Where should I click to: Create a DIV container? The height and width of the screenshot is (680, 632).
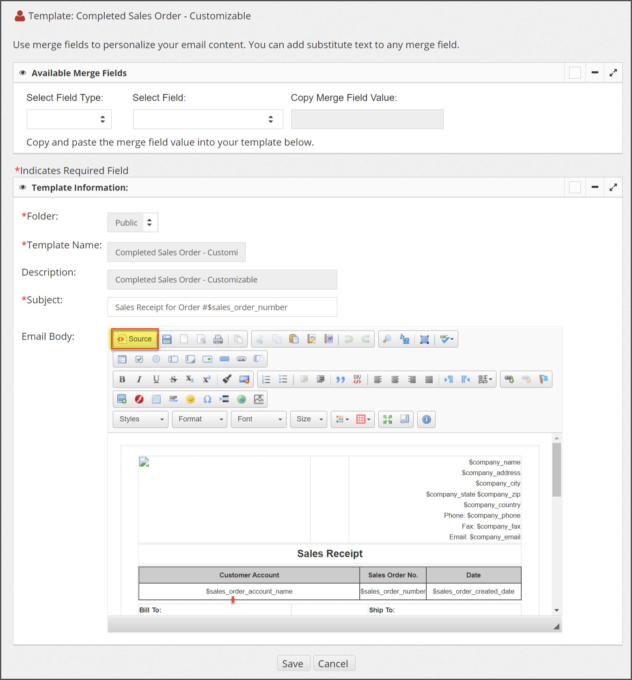pyautogui.click(x=357, y=379)
